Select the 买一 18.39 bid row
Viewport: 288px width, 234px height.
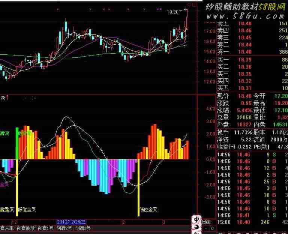[x=252, y=60]
